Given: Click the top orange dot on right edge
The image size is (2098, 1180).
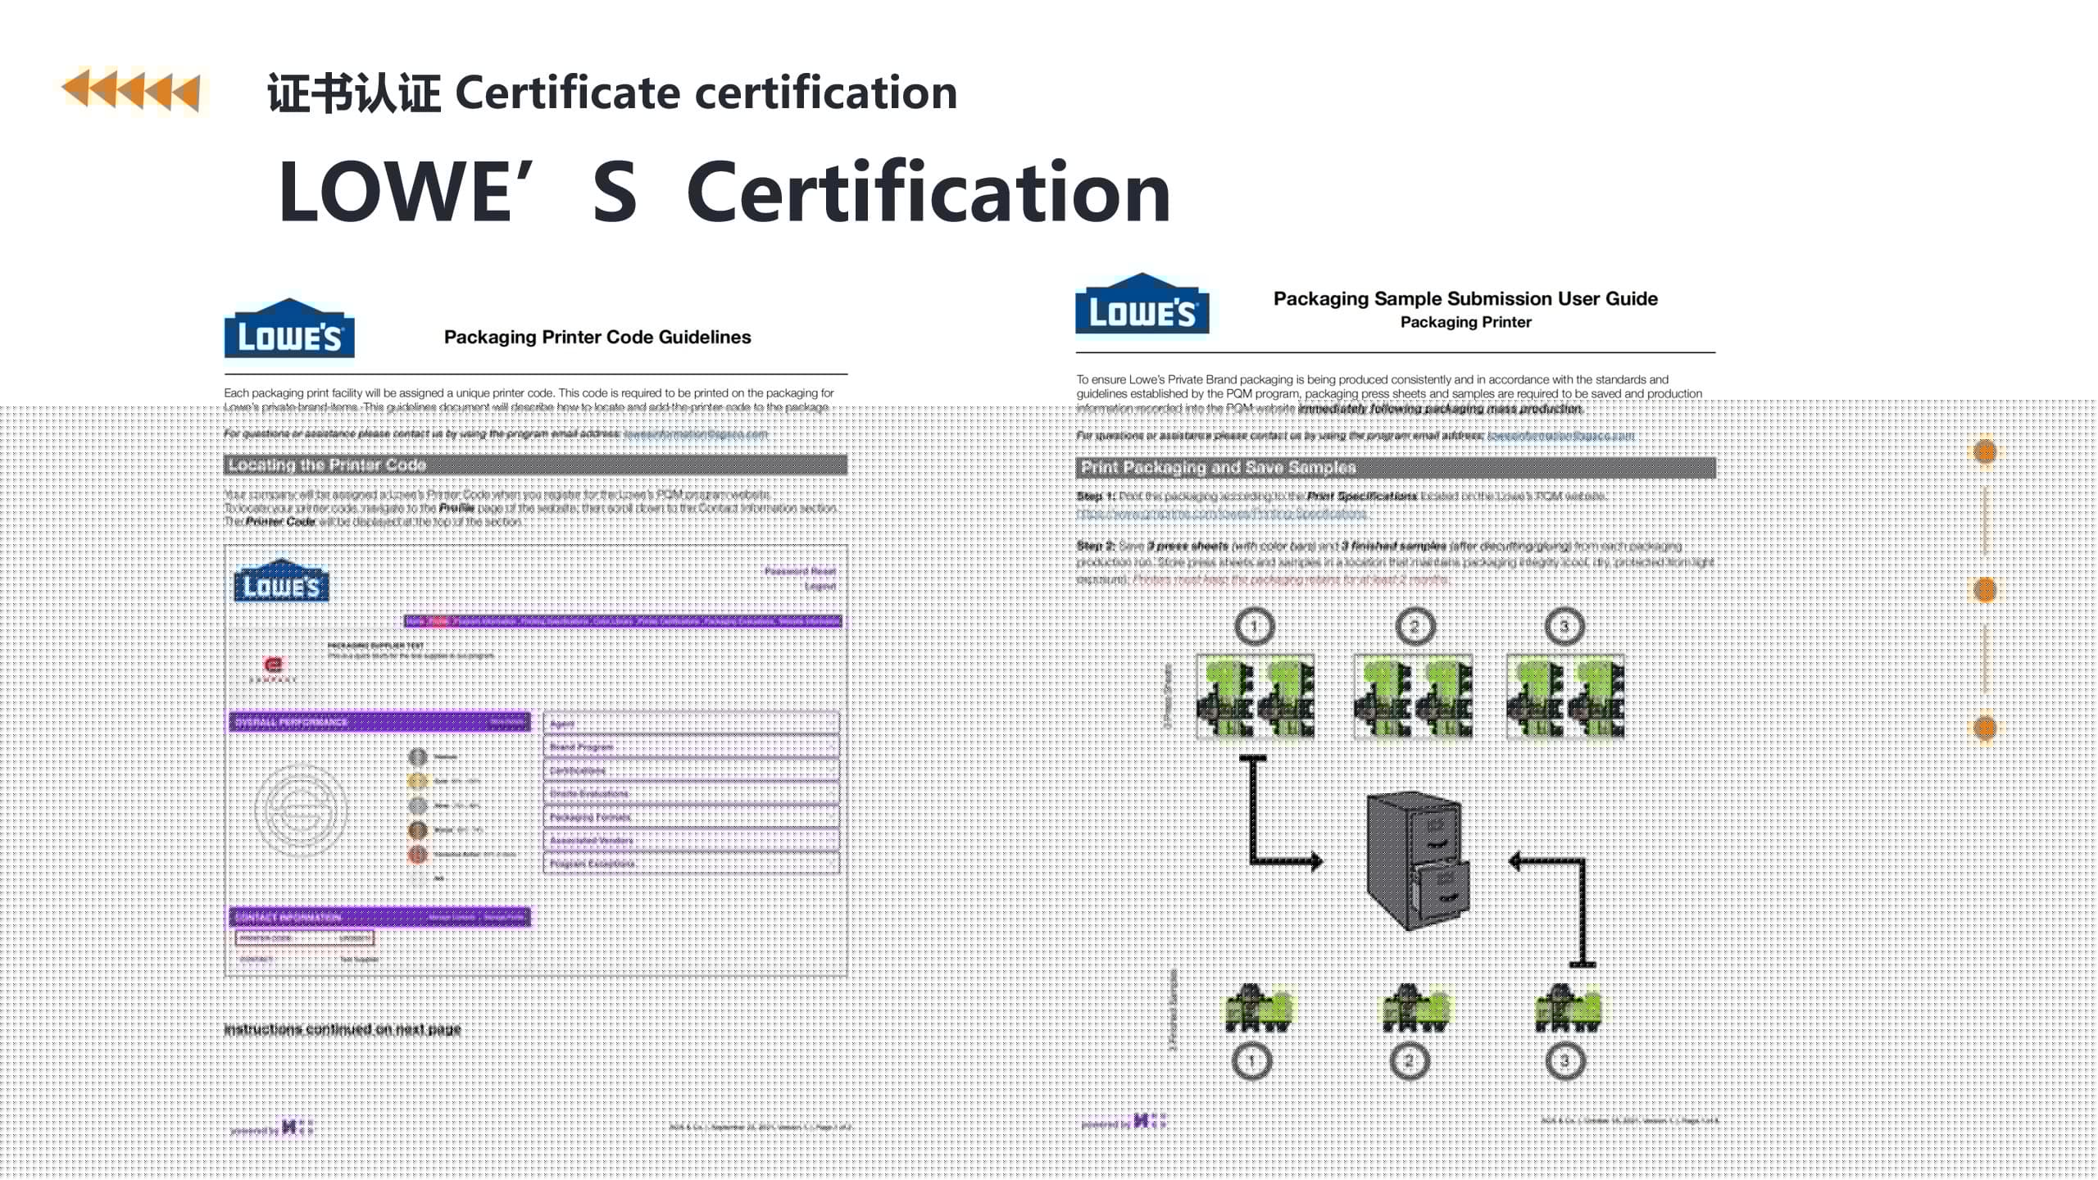Looking at the screenshot, I should [x=1985, y=452].
